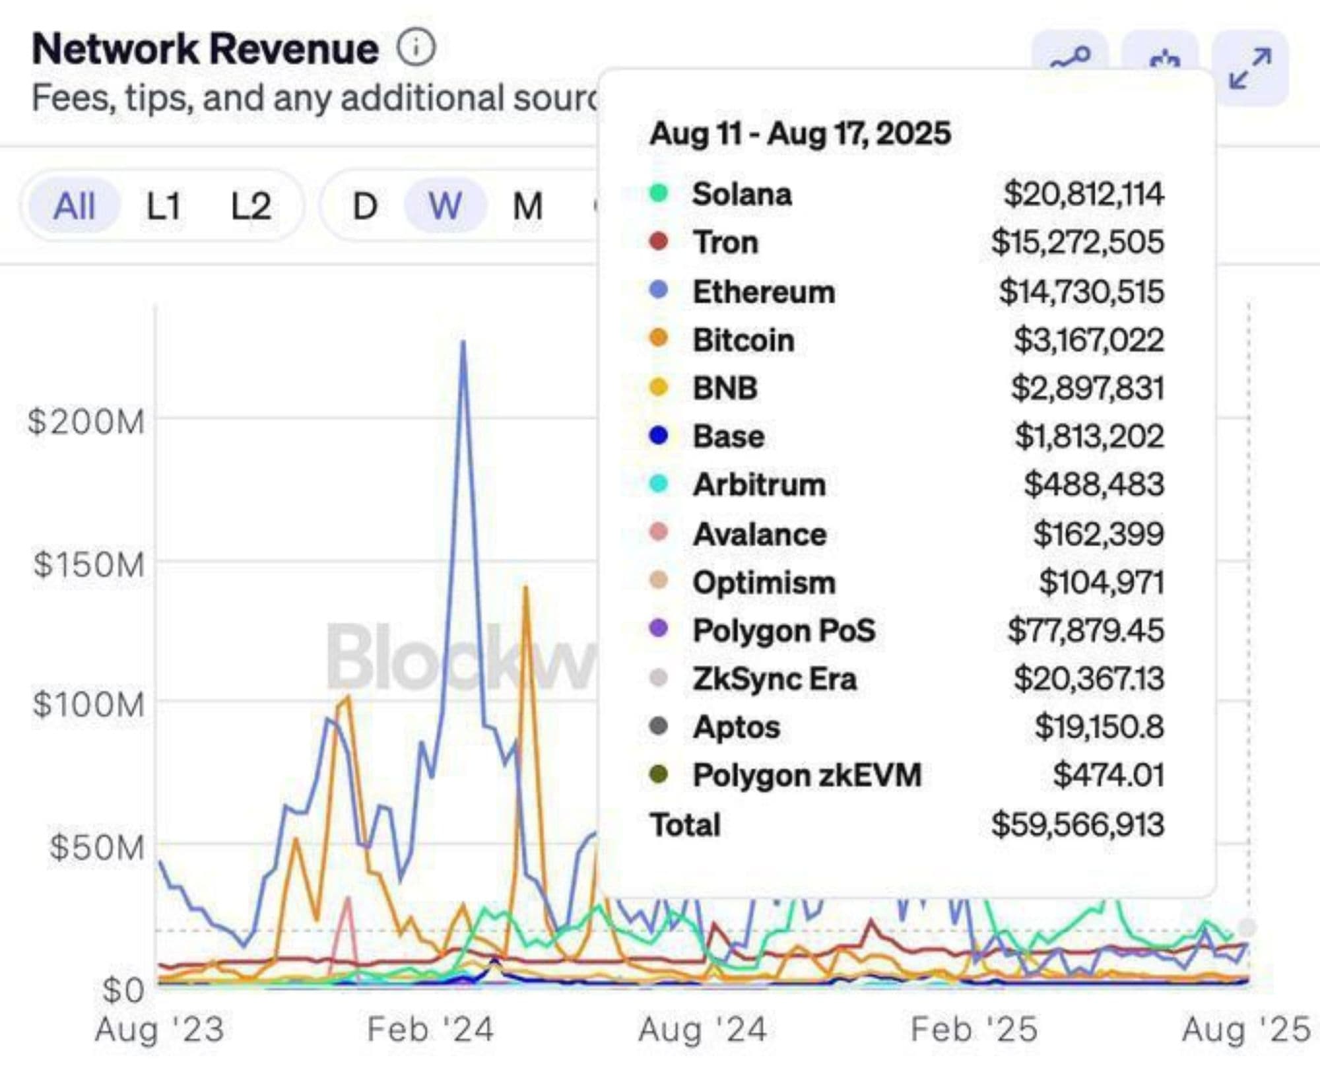Viewport: 1320px width, 1066px height.
Task: Click the Network Revenue heading
Action: [x=205, y=49]
